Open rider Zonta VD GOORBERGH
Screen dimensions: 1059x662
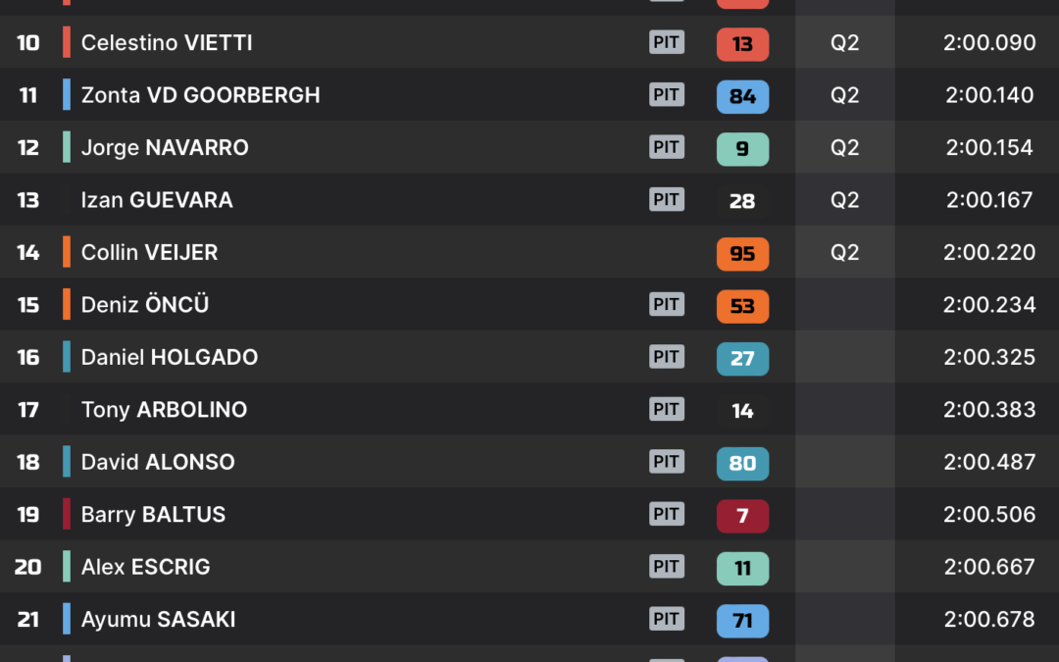click(x=201, y=95)
